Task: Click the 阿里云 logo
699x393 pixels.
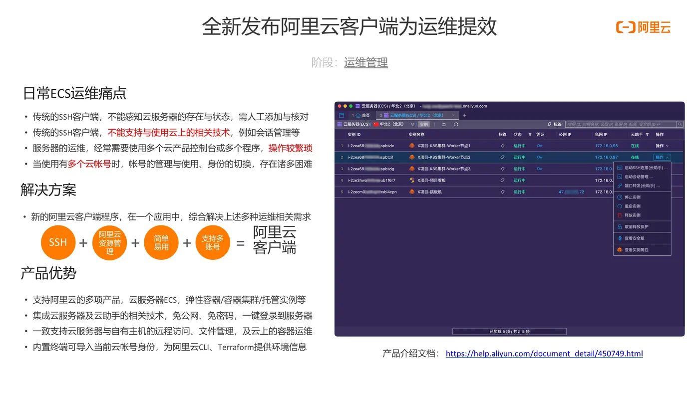Action: [644, 27]
